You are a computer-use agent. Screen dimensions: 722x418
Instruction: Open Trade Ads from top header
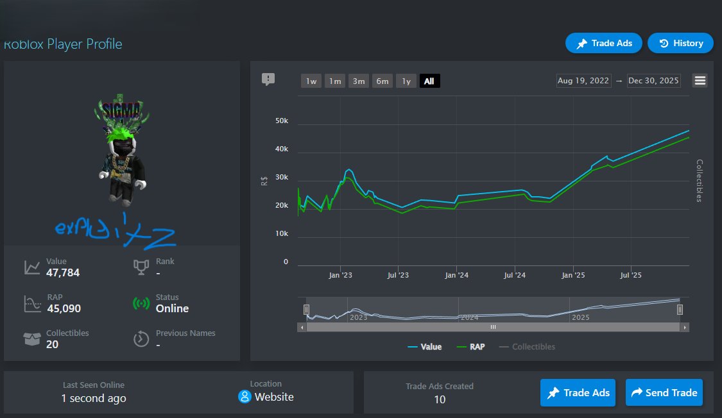604,43
